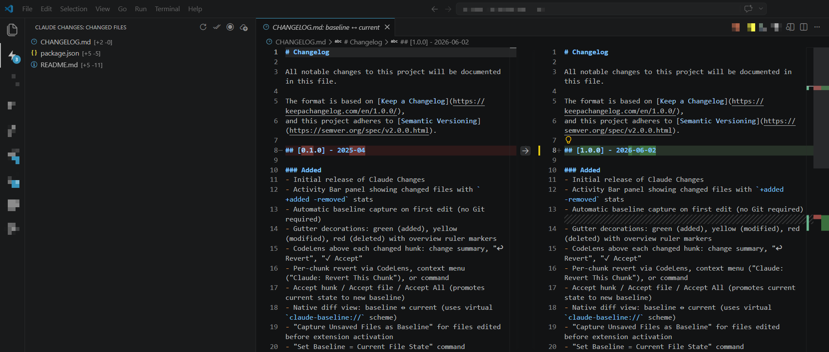Click line number 8 in right pane gutter
This screenshot has height=352, width=829.
pos(554,150)
